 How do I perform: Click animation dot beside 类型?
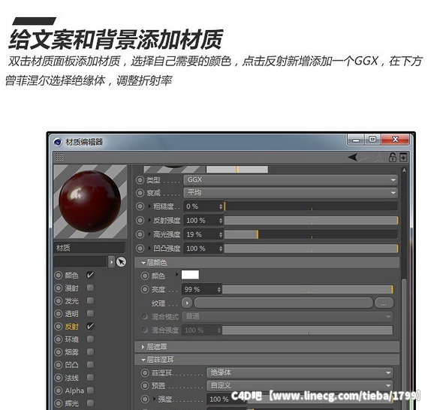click(x=140, y=180)
